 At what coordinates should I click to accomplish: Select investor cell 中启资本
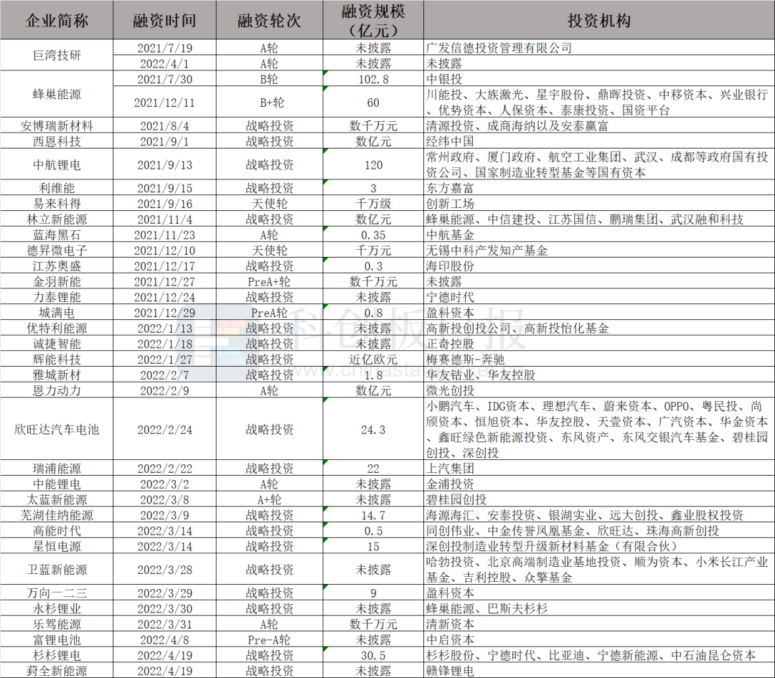pyautogui.click(x=599, y=639)
